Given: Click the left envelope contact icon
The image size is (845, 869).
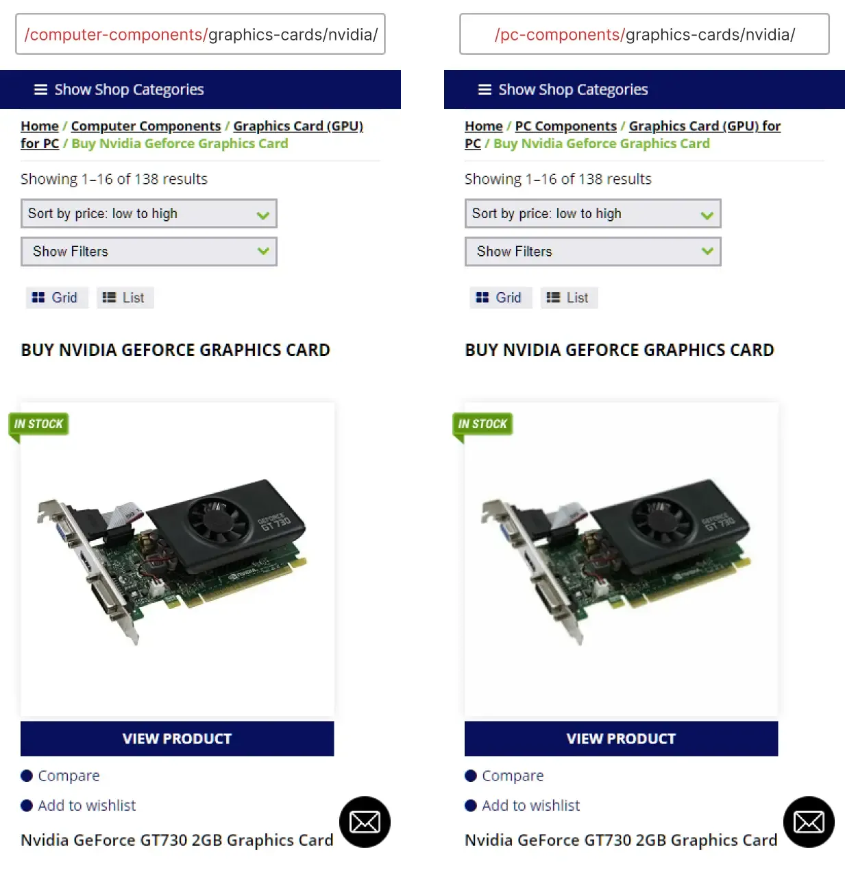Looking at the screenshot, I should [x=365, y=822].
